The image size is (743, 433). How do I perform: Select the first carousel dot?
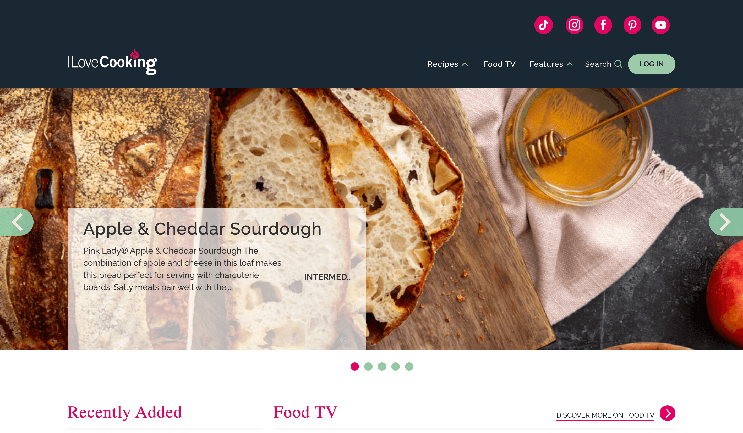pyautogui.click(x=355, y=367)
